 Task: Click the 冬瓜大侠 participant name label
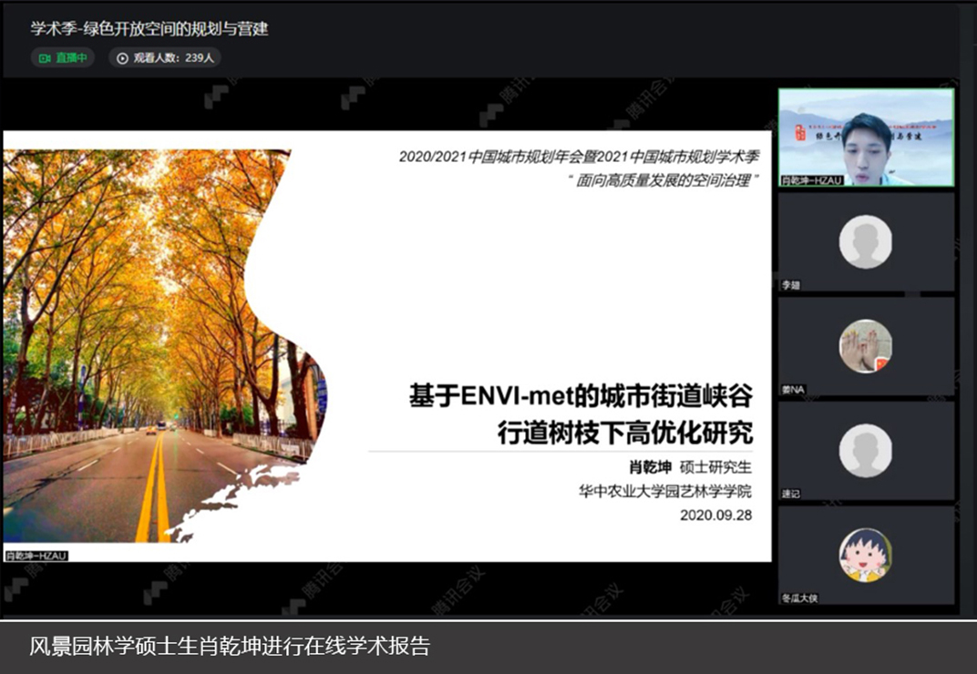point(799,598)
